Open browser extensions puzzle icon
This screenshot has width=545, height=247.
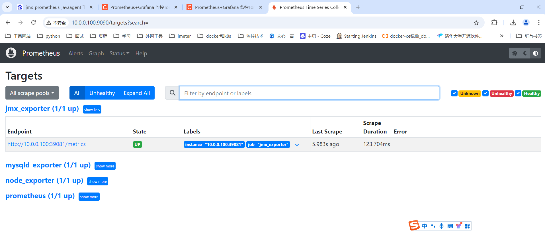point(494,23)
